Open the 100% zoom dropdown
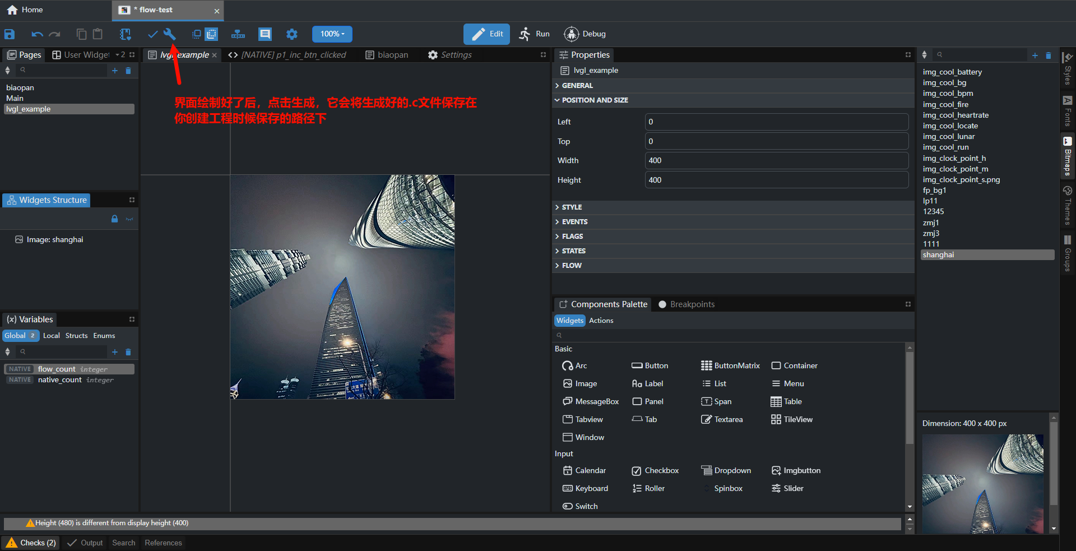 click(x=332, y=34)
